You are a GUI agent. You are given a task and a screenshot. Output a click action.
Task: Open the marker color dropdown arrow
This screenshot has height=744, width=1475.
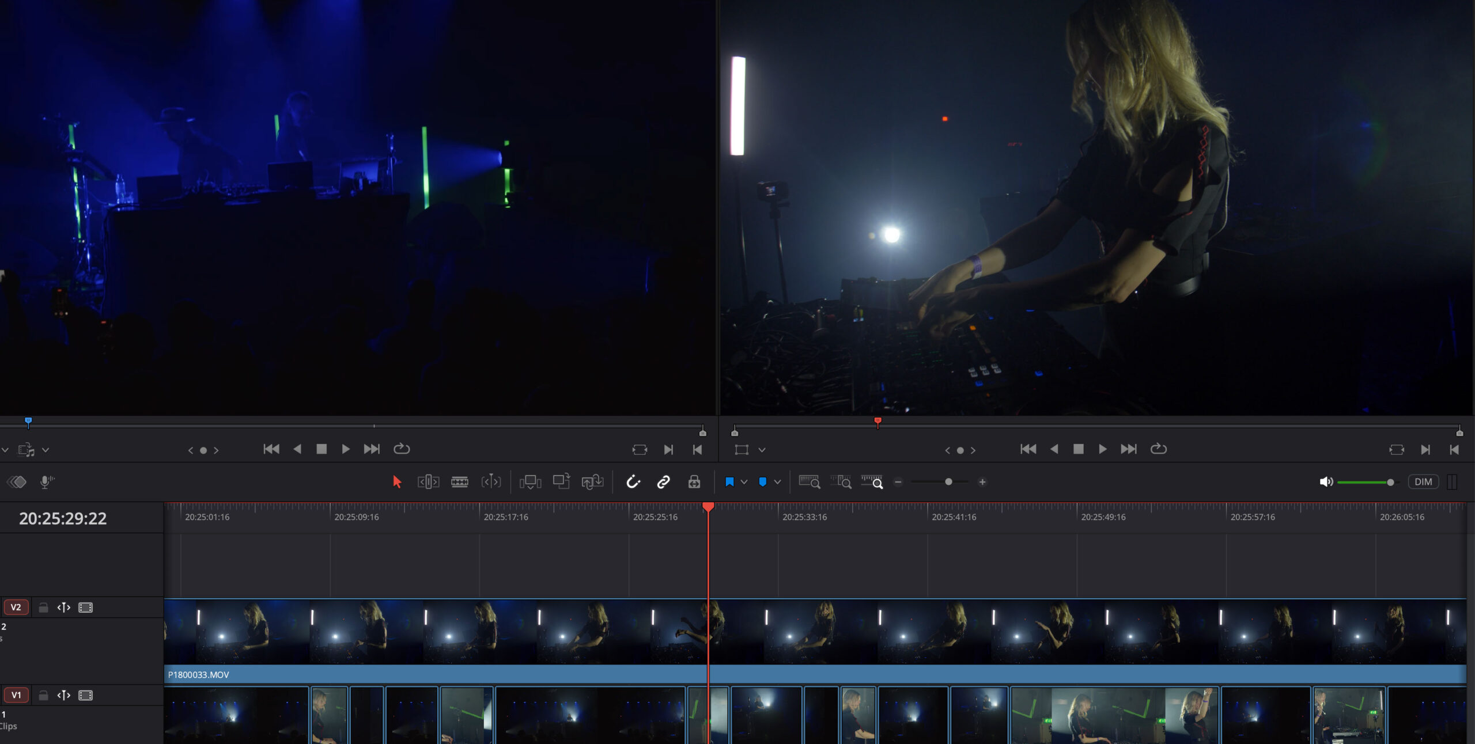click(x=777, y=482)
